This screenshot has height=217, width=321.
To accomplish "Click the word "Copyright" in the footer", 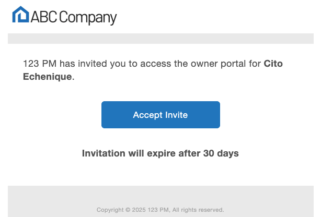I will 110,210.
